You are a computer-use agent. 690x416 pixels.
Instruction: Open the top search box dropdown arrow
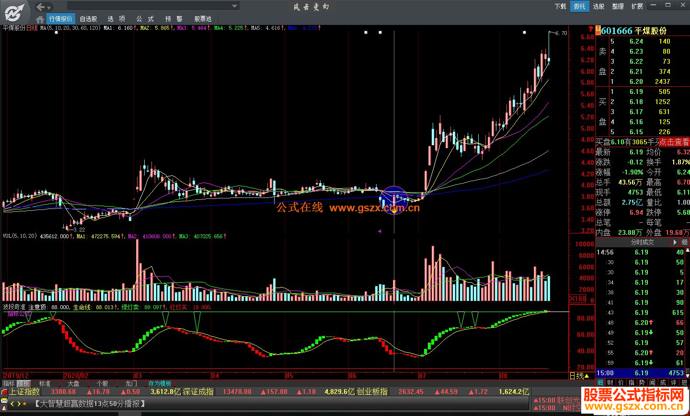(x=235, y=6)
